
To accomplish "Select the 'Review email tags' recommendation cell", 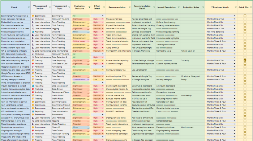I will pos(119,19).
